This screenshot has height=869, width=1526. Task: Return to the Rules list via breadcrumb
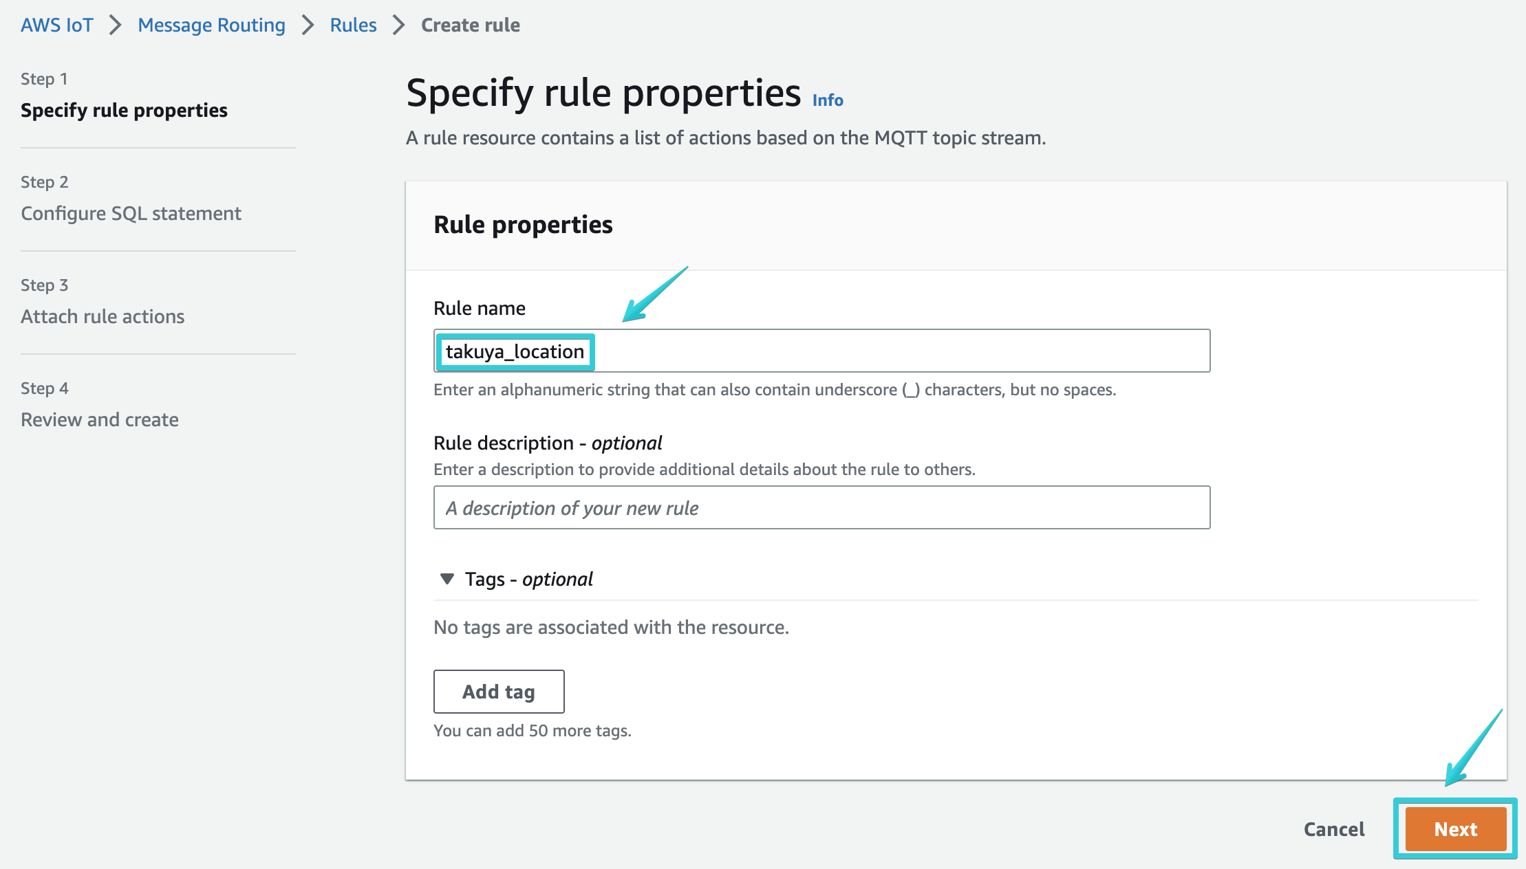click(353, 25)
